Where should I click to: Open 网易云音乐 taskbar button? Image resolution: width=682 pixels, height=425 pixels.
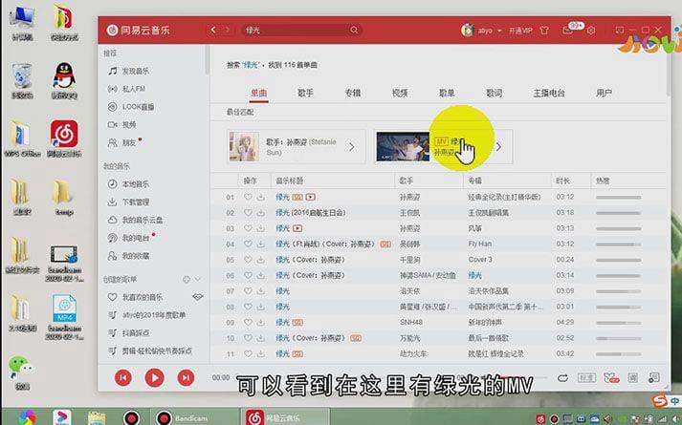285,417
